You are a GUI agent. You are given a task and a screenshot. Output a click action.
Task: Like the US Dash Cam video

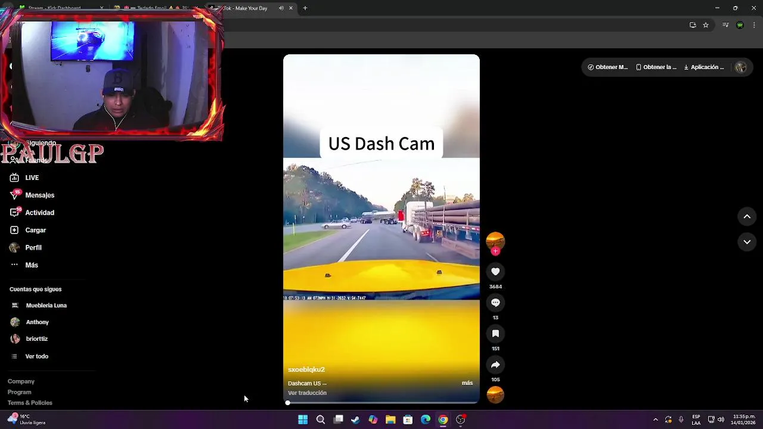495,272
